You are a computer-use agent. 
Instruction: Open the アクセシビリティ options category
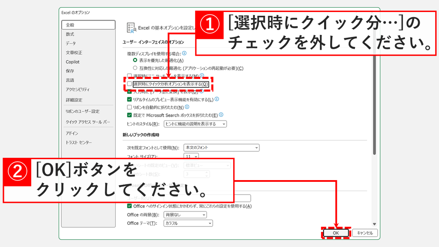[78, 90]
